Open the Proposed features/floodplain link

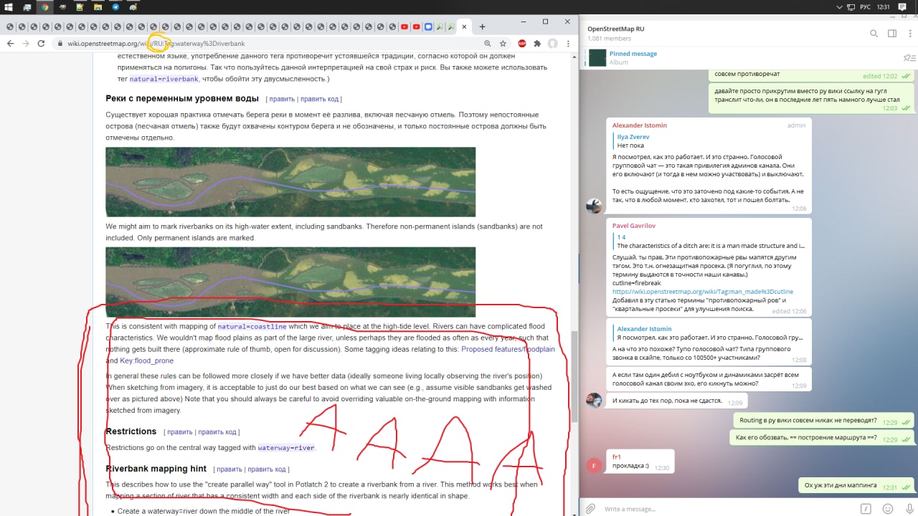(508, 350)
